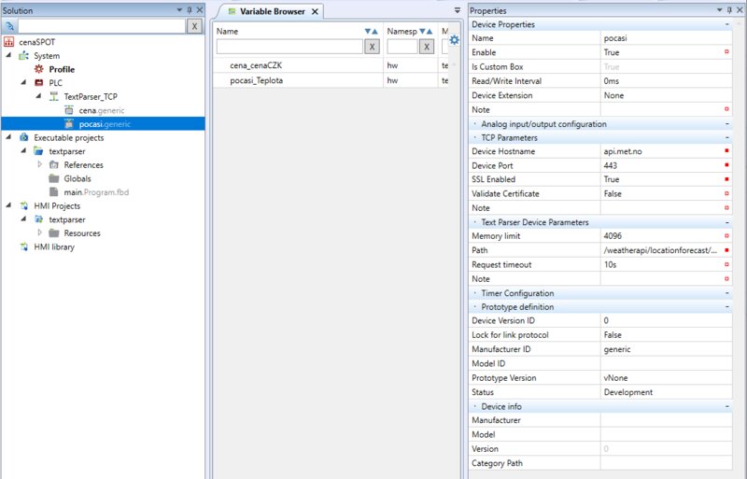Click the TextParser_TCP channel icon
Screen dimensions: 747x479
click(x=53, y=96)
